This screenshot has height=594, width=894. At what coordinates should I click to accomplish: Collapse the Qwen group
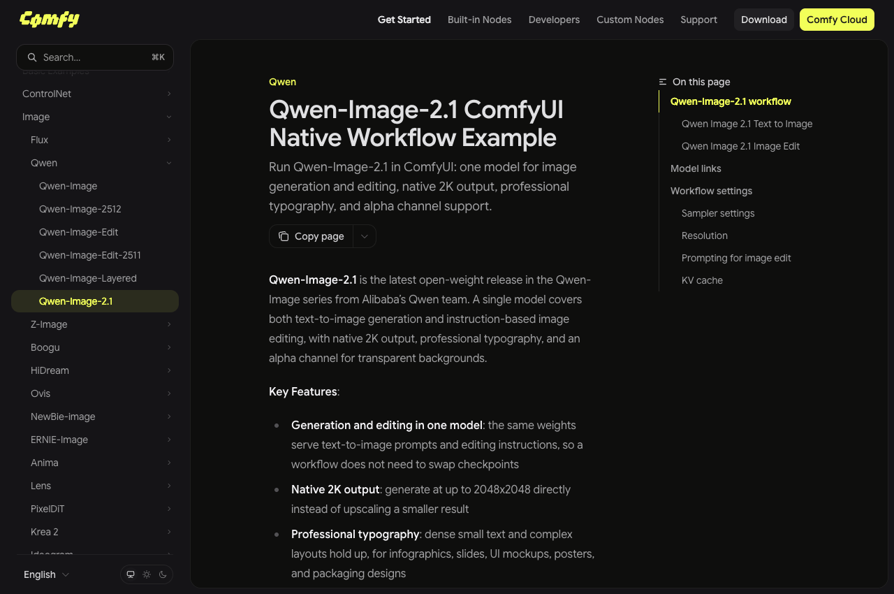coord(95,163)
